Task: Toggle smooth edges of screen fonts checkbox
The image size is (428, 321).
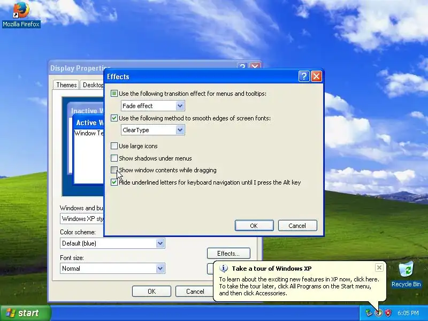Action: click(114, 118)
